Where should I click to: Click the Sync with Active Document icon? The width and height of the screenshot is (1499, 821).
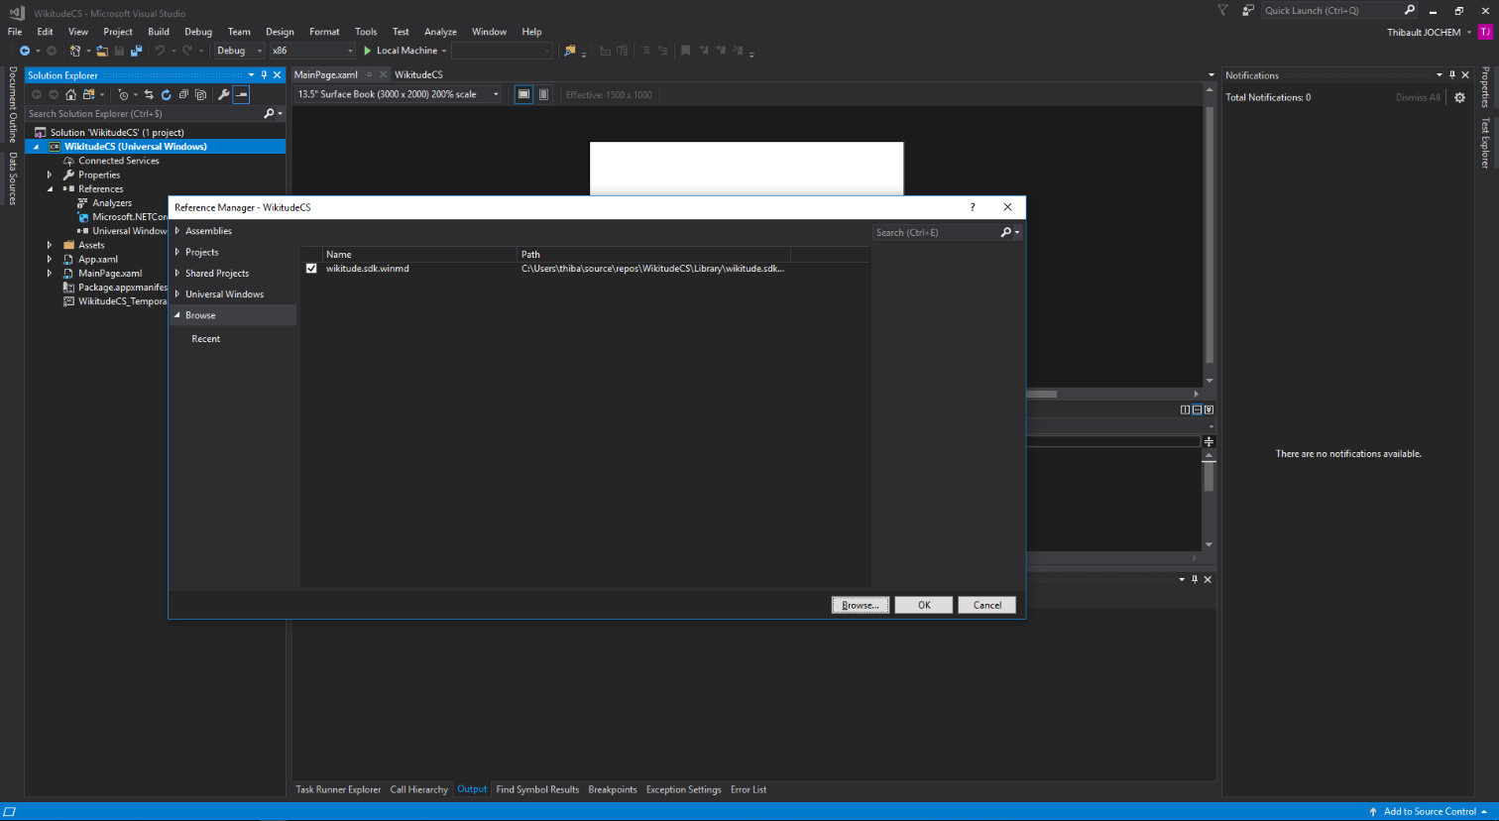click(x=149, y=95)
